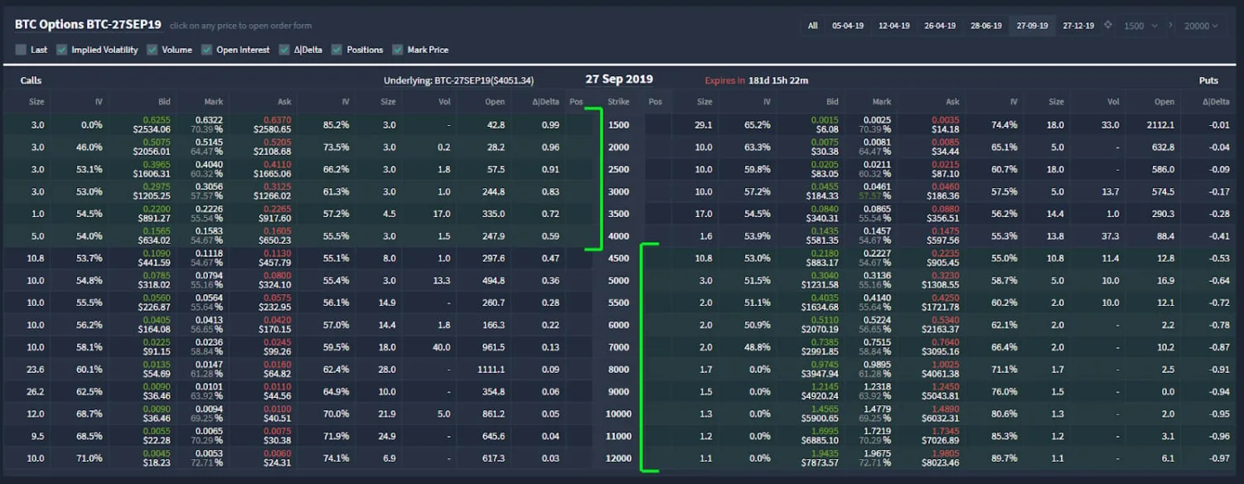1244x484 pixels.
Task: Open order form at call ask $2580.65
Action: pos(272,129)
